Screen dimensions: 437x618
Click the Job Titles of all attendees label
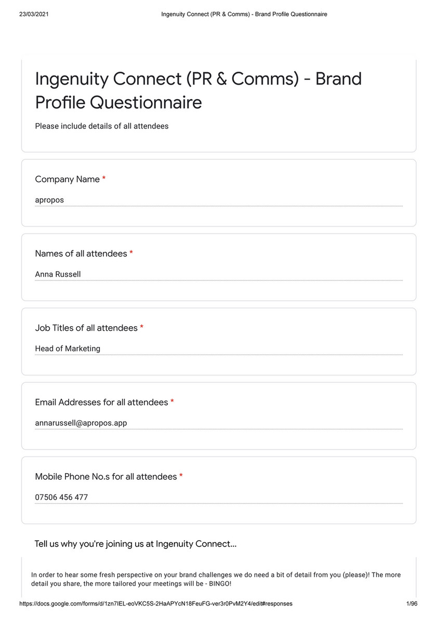(x=86, y=328)
